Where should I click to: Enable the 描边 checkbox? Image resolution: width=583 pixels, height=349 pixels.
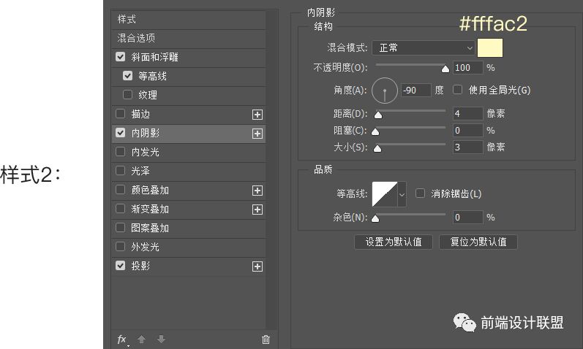point(120,114)
